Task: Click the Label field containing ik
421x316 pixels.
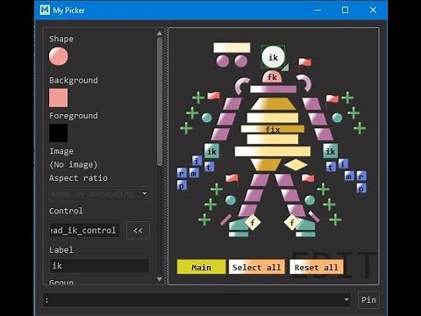Action: [x=99, y=266]
